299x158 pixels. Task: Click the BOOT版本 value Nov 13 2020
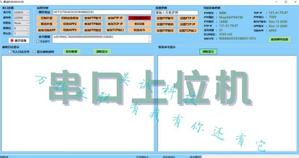click(x=278, y=21)
